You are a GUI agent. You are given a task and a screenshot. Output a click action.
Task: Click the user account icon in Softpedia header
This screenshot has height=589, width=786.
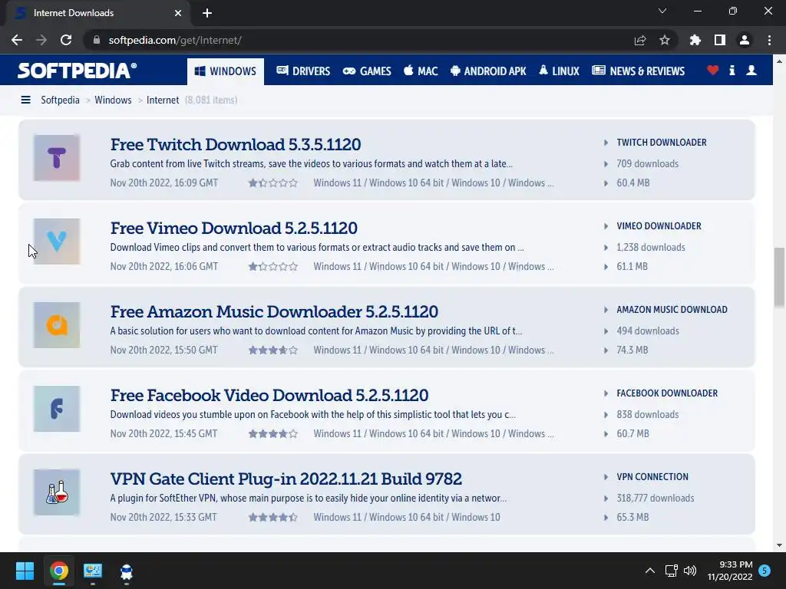click(751, 71)
